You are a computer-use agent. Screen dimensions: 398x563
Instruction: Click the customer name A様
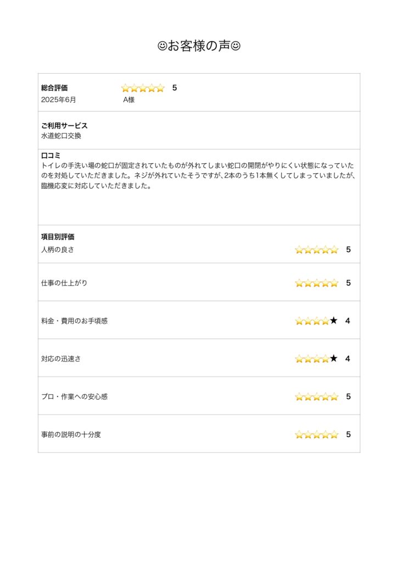[x=128, y=100]
